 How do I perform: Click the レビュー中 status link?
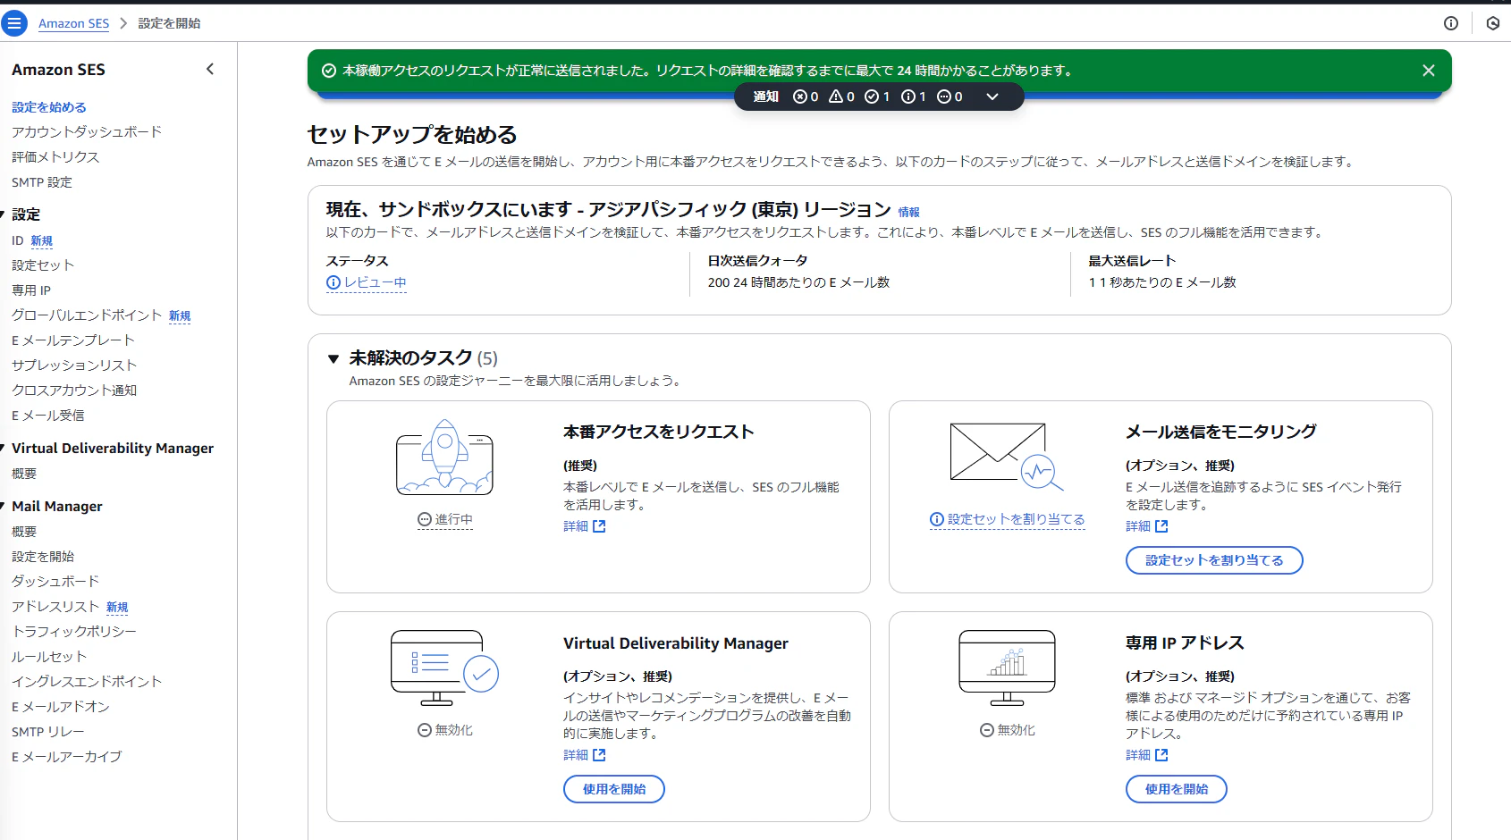367,282
